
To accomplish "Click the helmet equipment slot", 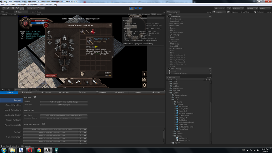I will pyautogui.click(x=64, y=38).
